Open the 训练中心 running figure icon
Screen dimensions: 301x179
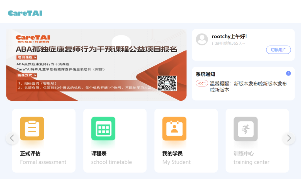(246, 128)
